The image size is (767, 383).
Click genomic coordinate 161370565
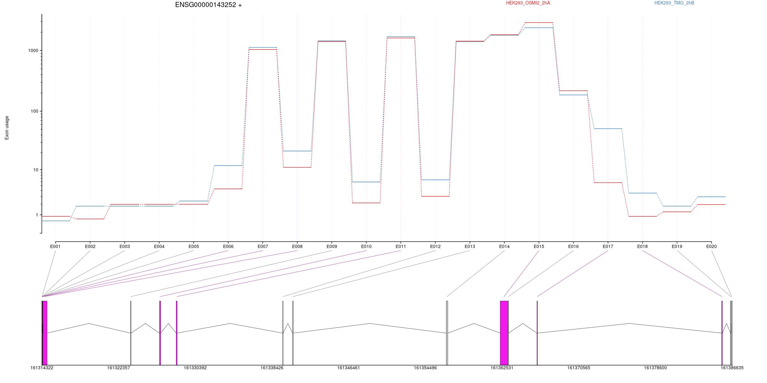coord(579,368)
